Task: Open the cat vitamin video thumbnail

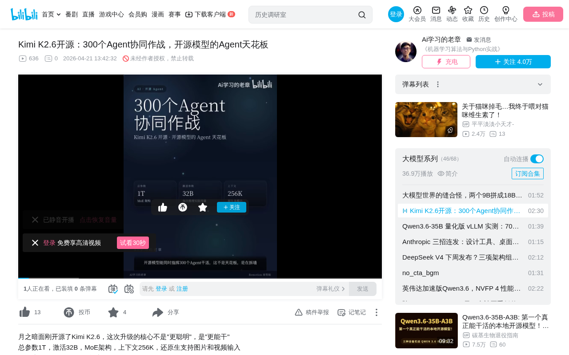Action: (426, 119)
